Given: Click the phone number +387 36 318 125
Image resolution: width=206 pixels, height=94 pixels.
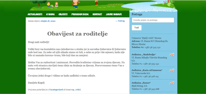Looking at the screenshot, I should tap(151, 77).
